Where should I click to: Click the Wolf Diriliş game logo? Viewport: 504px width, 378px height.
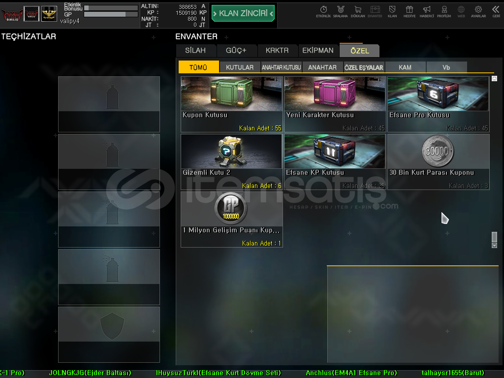coord(12,14)
